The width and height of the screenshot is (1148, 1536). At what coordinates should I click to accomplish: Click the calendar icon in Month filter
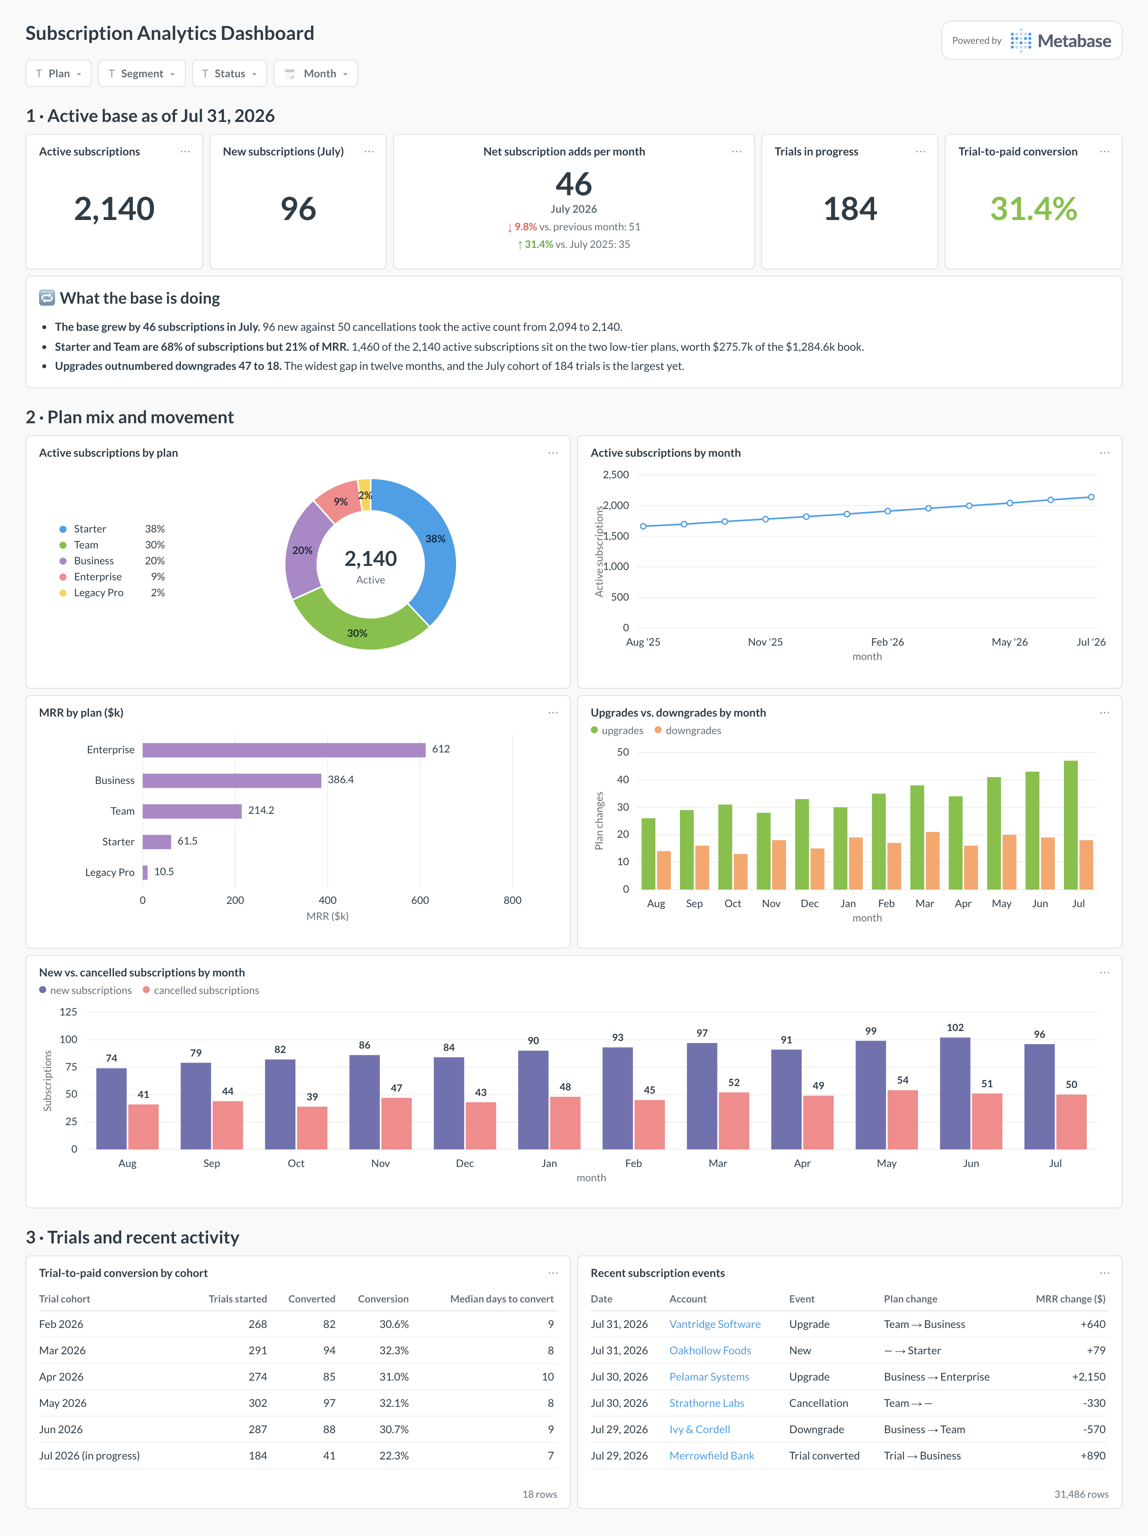click(x=290, y=74)
